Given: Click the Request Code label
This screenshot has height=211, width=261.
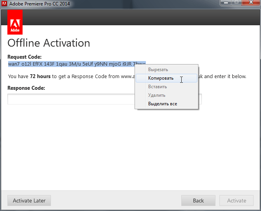Looking at the screenshot, I should (x=25, y=57).
